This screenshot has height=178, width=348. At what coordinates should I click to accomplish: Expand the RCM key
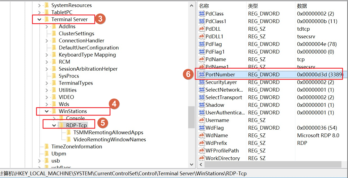47,62
